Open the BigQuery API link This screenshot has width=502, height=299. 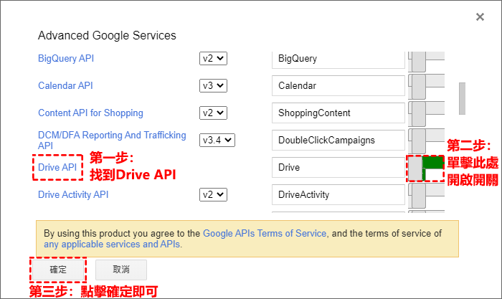pyautogui.click(x=66, y=59)
